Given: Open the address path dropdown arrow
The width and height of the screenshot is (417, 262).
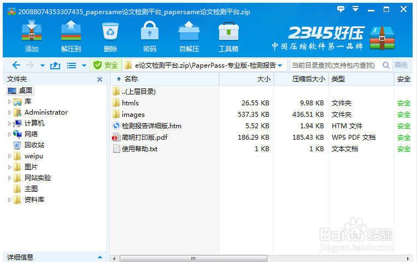Looking at the screenshot, I should click(x=280, y=65).
